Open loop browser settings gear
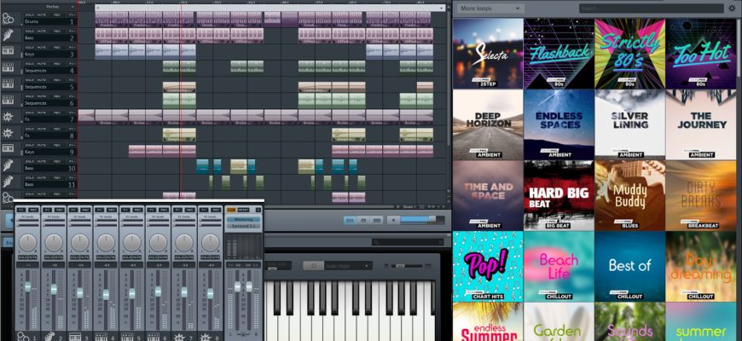Screen dimensions: 742x341 click(x=731, y=9)
